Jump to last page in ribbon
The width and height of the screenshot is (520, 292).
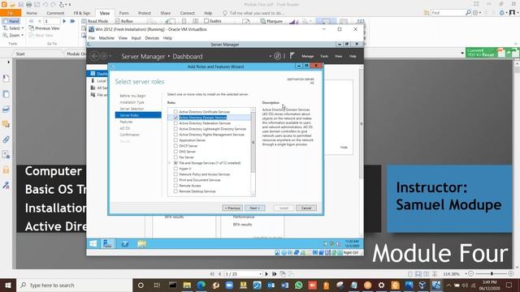click(72, 21)
